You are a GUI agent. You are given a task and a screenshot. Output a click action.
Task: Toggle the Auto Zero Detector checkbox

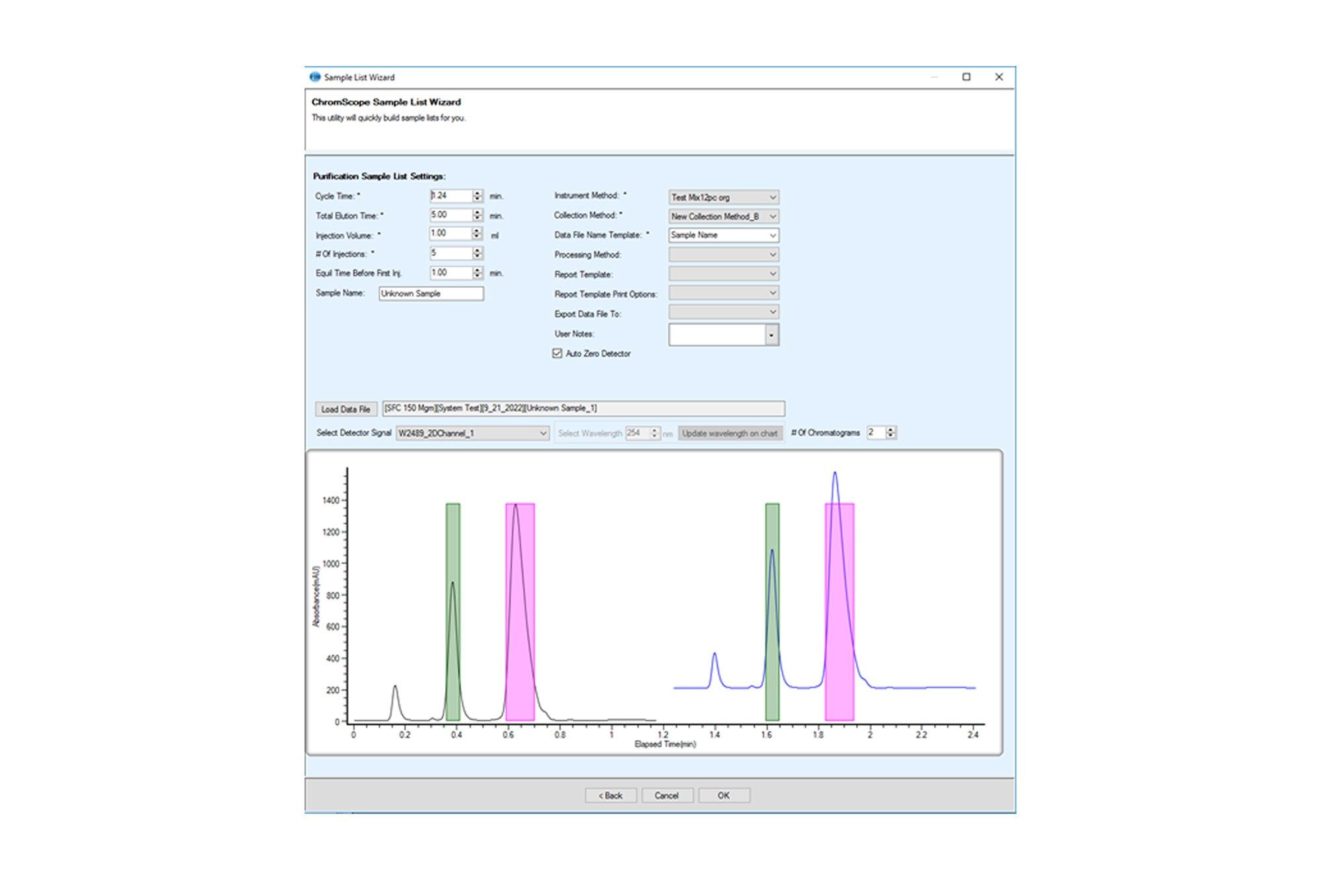pos(557,353)
